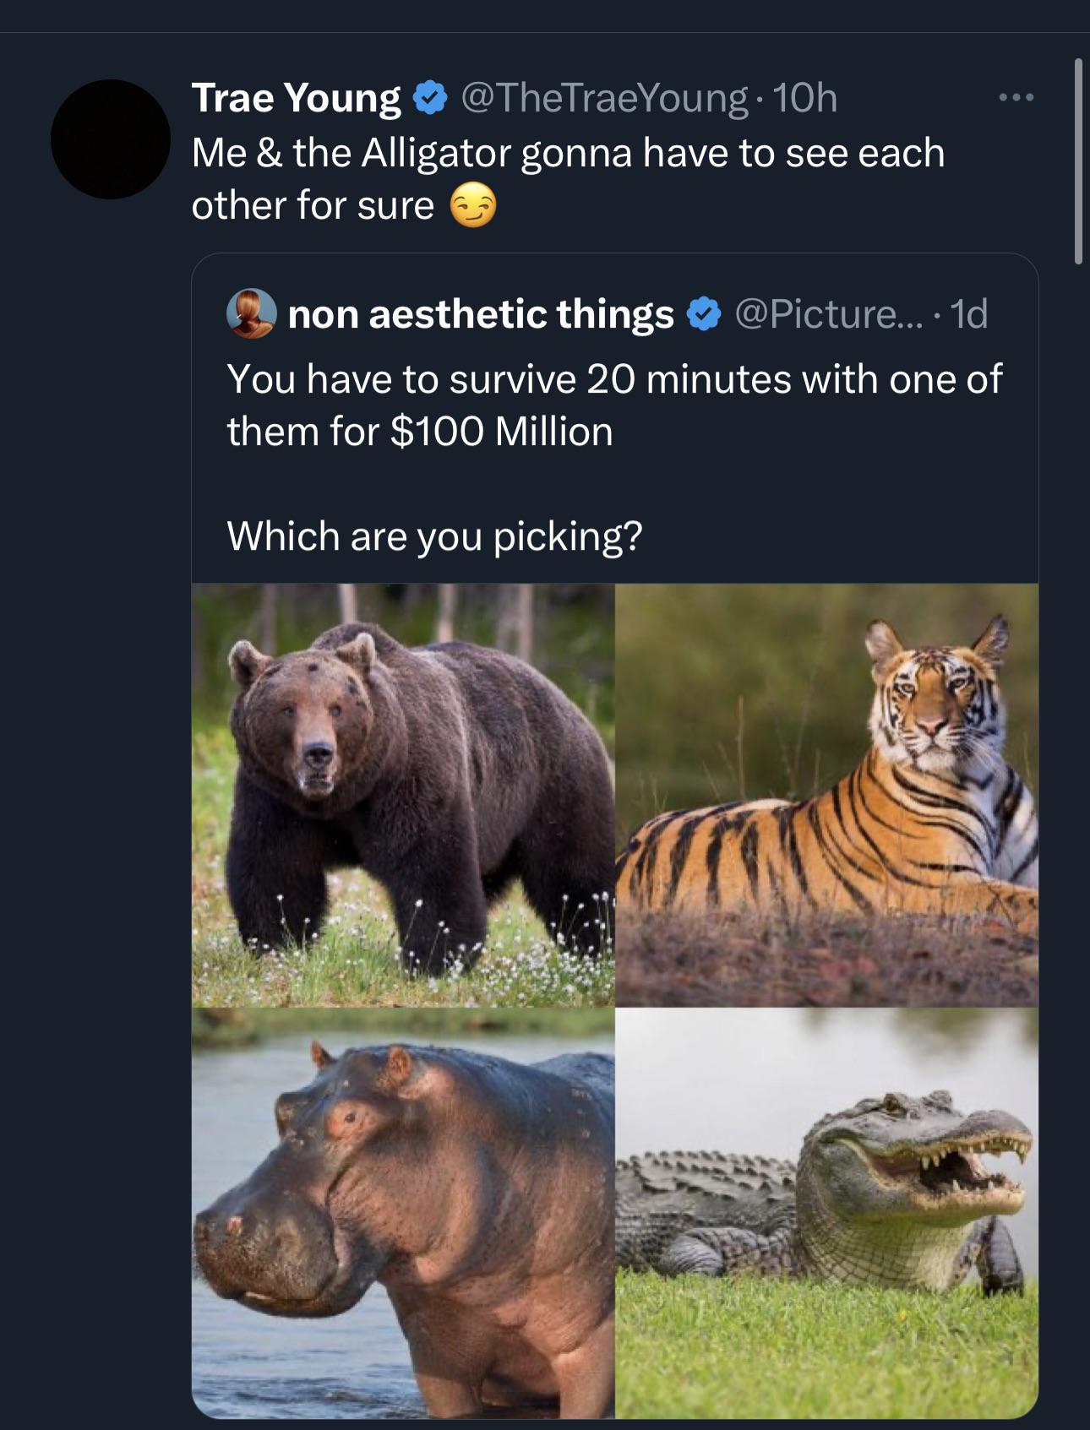
Task: Click the smirking face emoji in the tweet
Action: [472, 206]
